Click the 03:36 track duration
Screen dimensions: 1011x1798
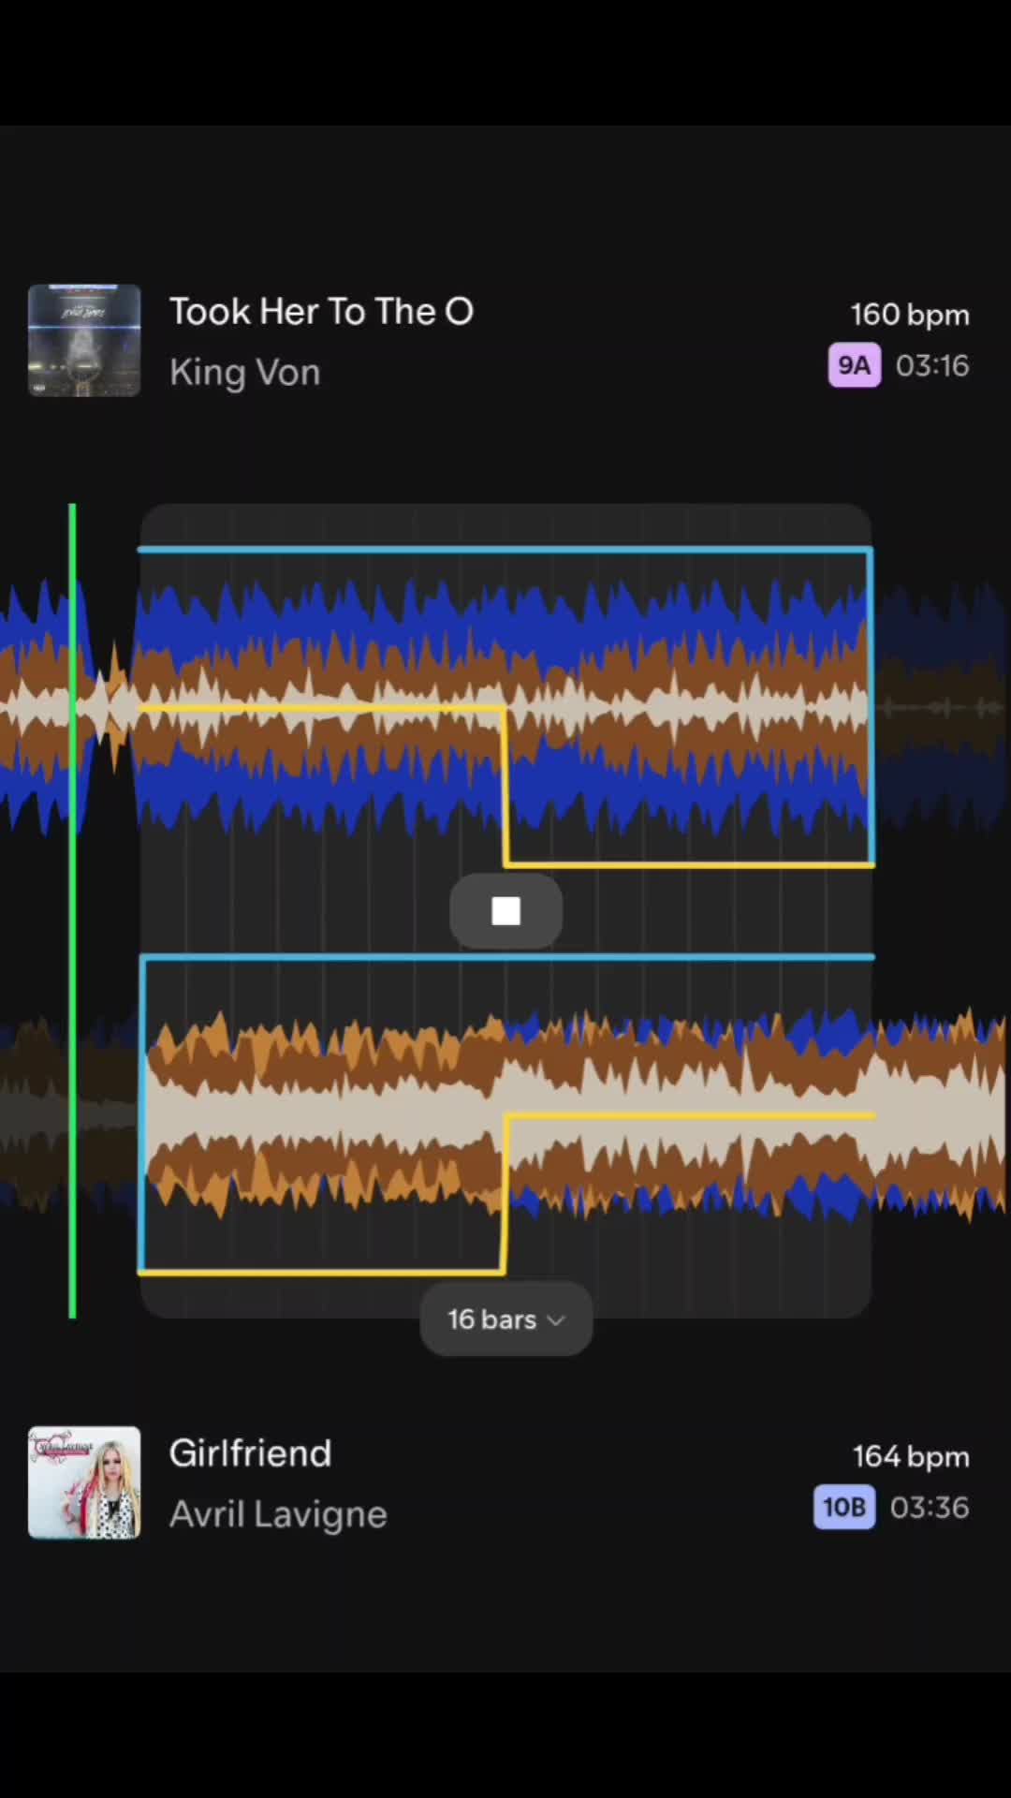click(930, 1507)
